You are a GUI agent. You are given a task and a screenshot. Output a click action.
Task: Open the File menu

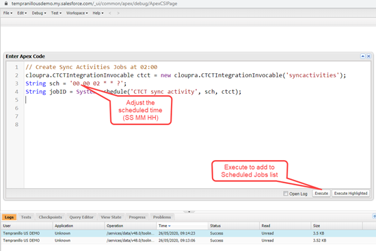click(8, 13)
